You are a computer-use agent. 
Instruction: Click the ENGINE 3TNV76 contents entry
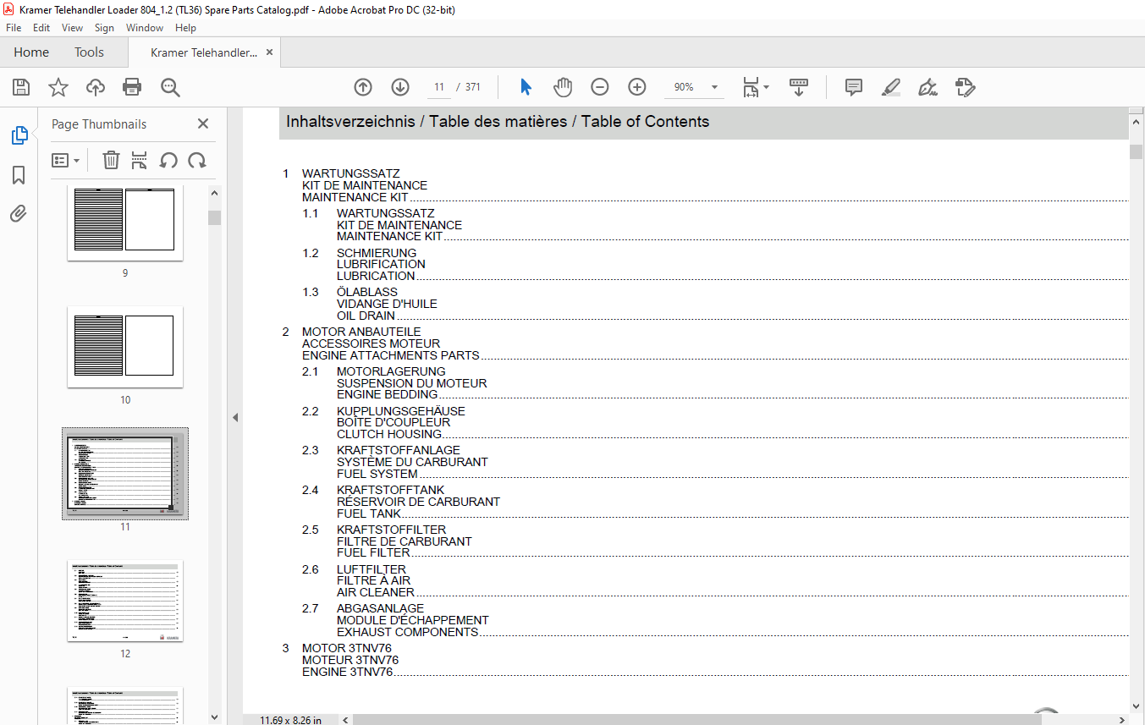pos(348,672)
